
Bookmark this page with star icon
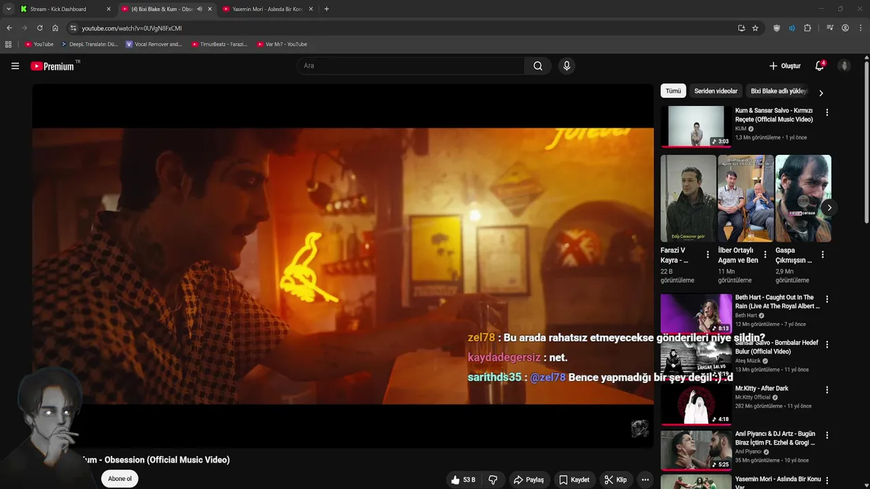755,28
